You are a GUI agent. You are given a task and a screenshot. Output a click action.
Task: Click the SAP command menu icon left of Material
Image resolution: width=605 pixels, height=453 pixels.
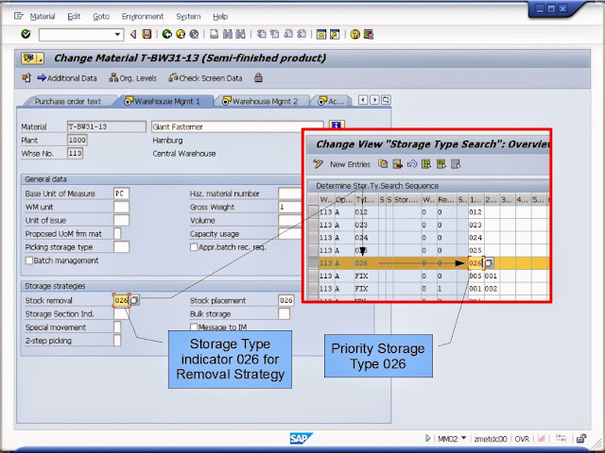(19, 16)
